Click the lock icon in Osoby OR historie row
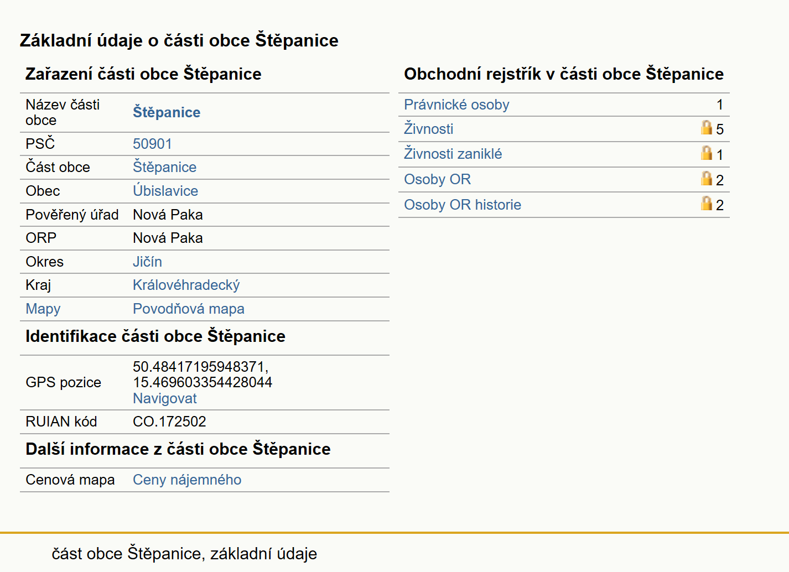The width and height of the screenshot is (789, 572). click(x=707, y=204)
